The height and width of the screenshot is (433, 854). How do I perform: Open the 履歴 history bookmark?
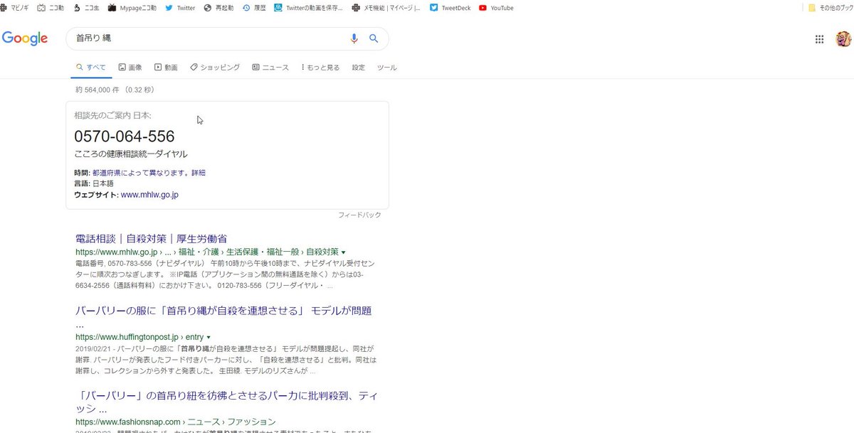click(254, 8)
